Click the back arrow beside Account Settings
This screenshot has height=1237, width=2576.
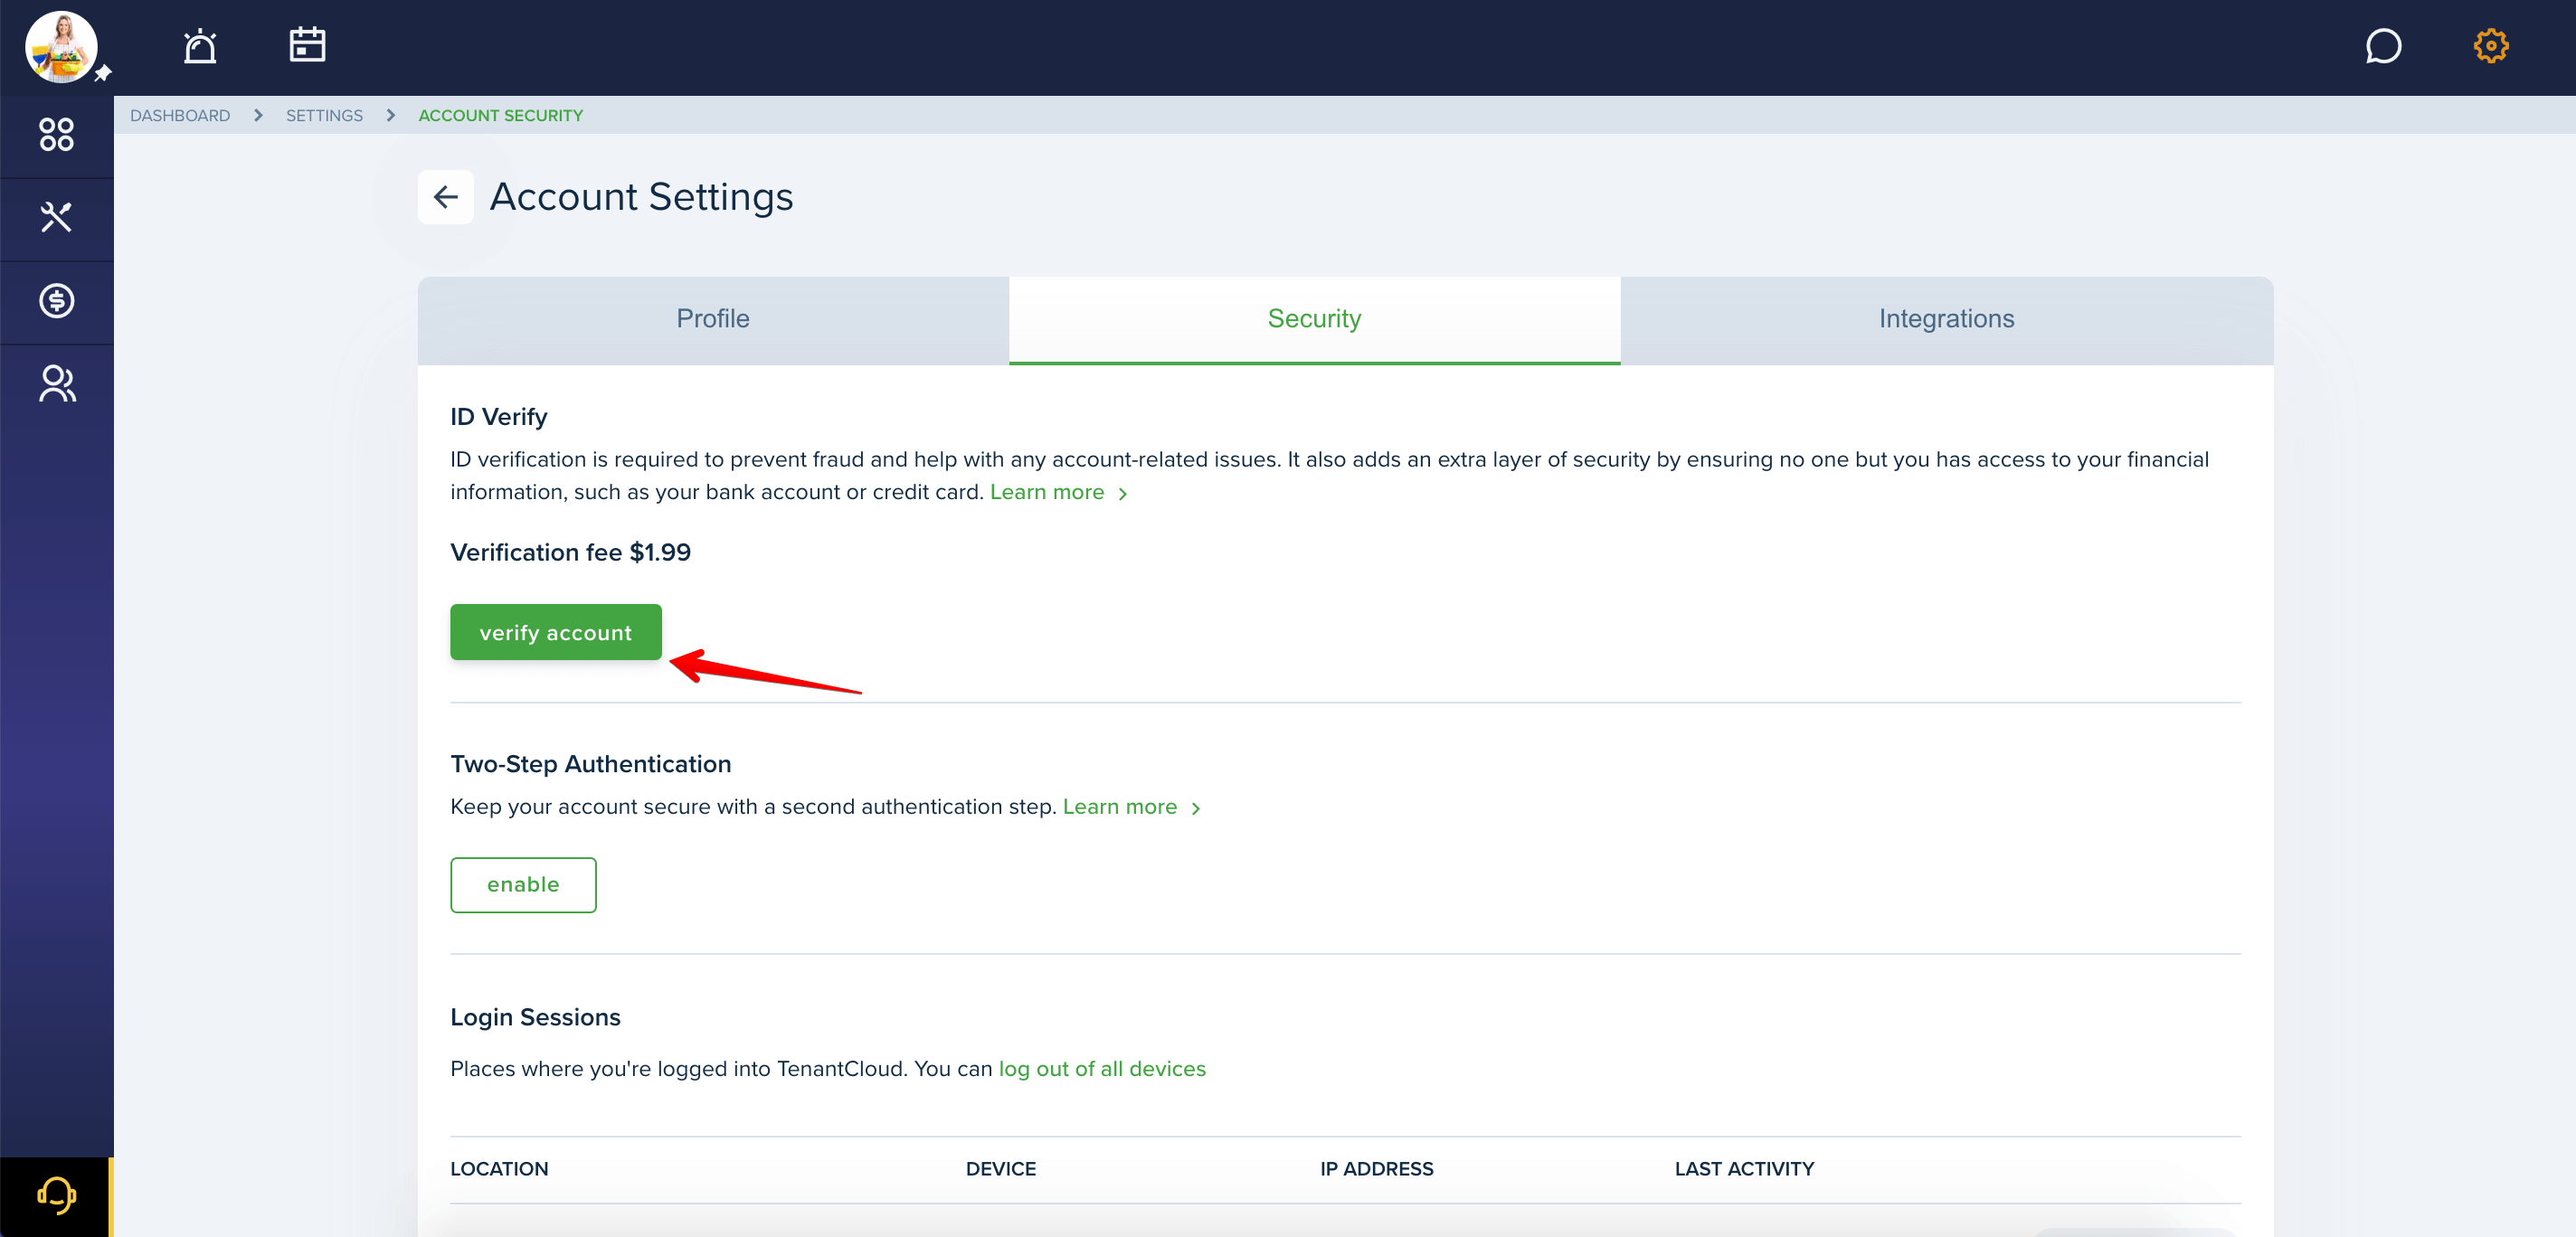[446, 197]
